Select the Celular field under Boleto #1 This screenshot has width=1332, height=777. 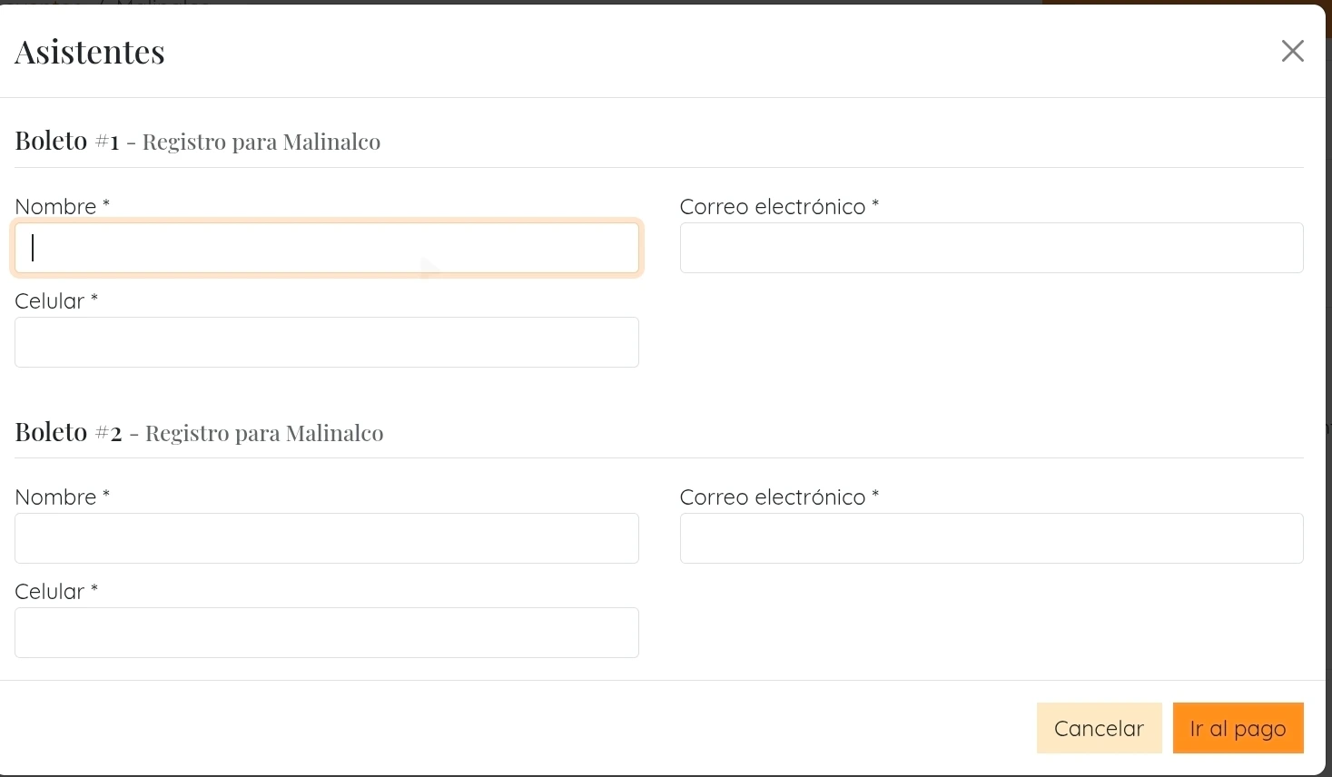[327, 342]
